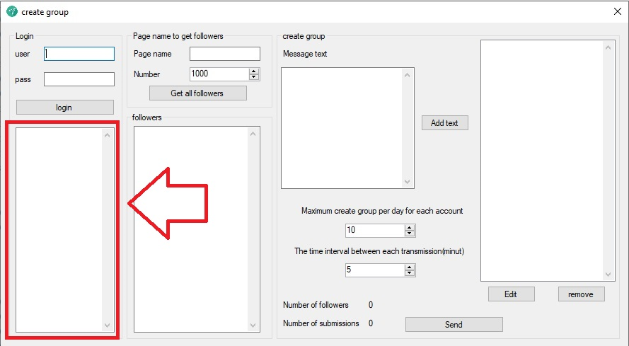Viewport: 629px width, 346px height.
Task: Increase the Number value with up arrow
Action: (x=255, y=71)
